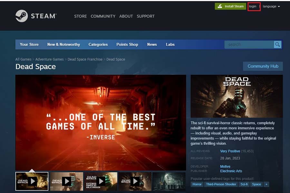
Task: Click the main trailer video player
Action: 101,123
